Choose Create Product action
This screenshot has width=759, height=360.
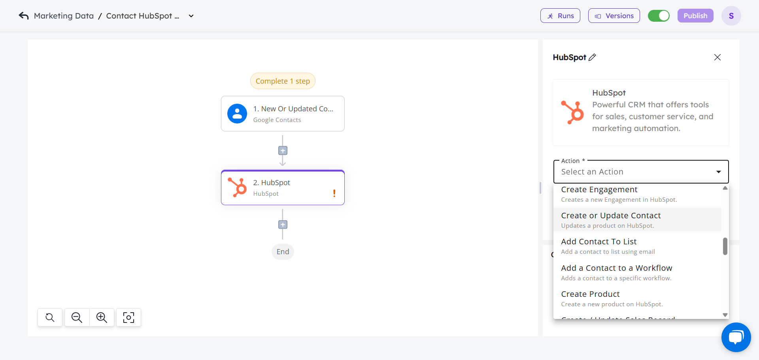637,299
